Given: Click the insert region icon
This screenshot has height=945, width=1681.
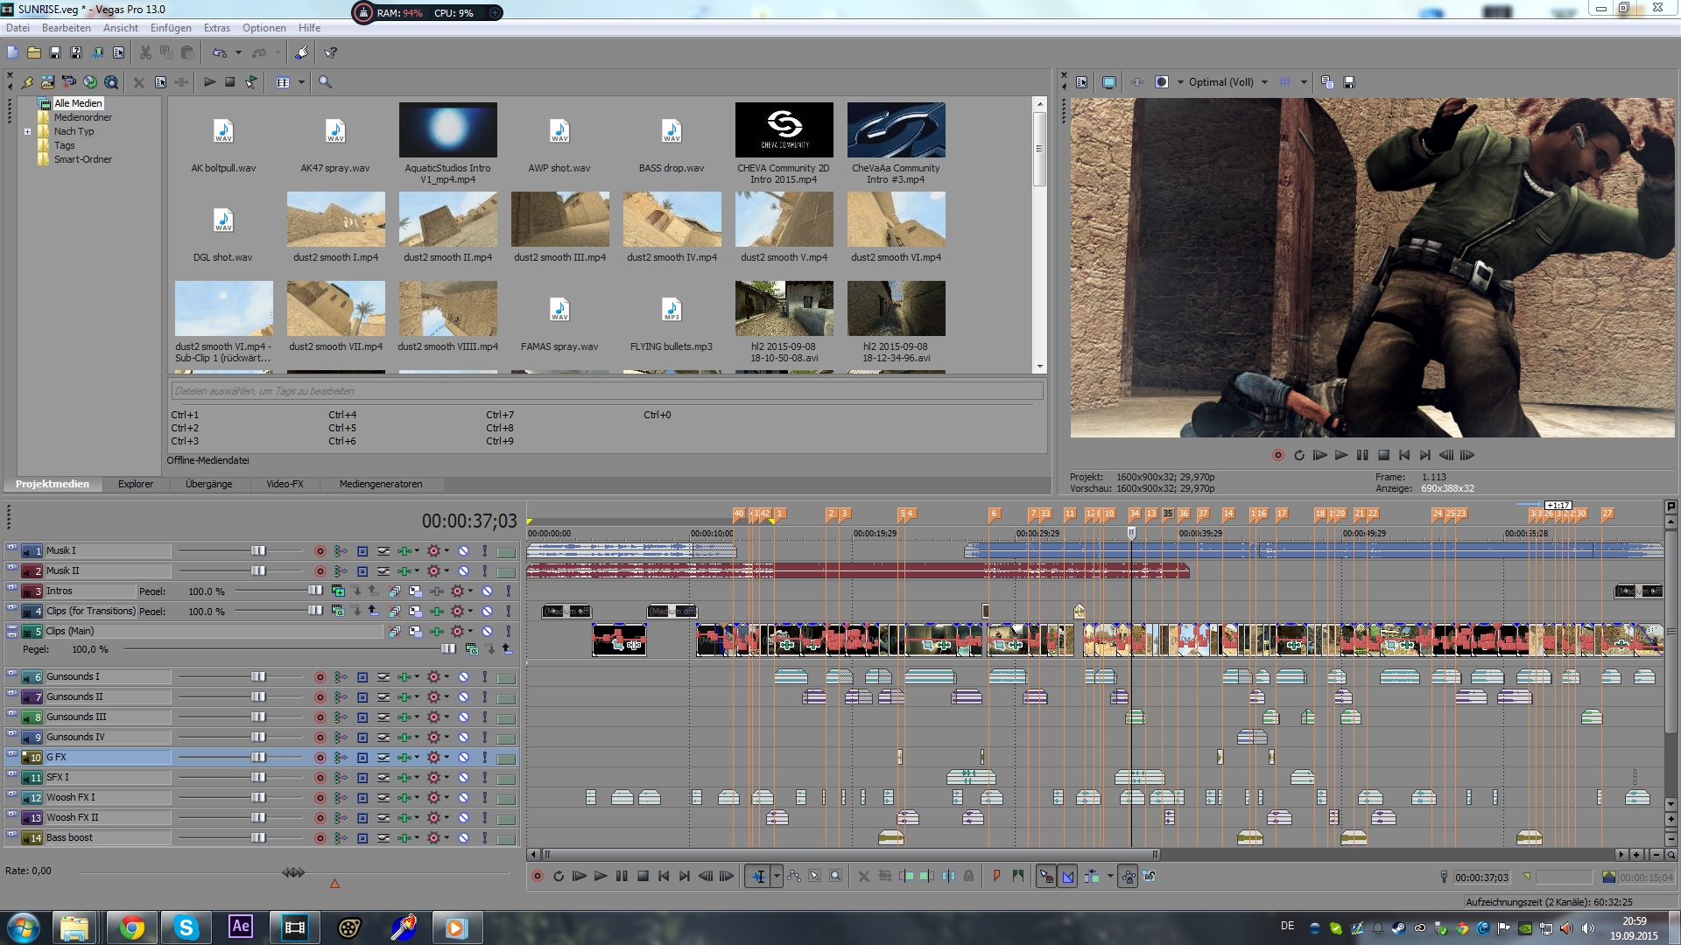Looking at the screenshot, I should click(1017, 876).
